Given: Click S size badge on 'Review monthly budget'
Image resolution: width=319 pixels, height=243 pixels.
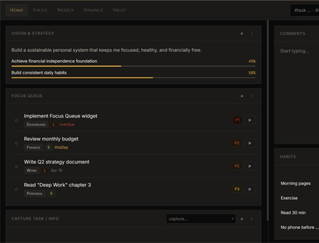Looking at the screenshot, I should (x=49, y=148).
